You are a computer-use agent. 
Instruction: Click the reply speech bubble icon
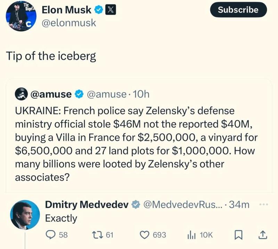(51, 235)
